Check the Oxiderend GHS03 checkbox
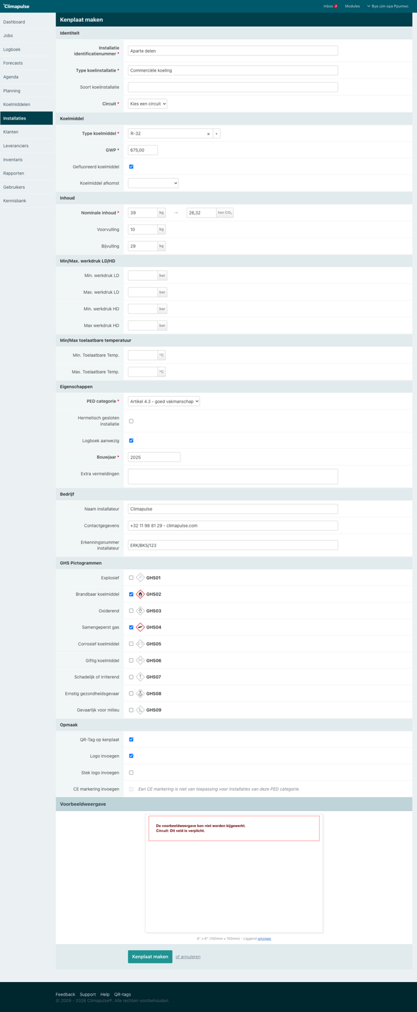Image resolution: width=417 pixels, height=1012 pixels. point(131,611)
